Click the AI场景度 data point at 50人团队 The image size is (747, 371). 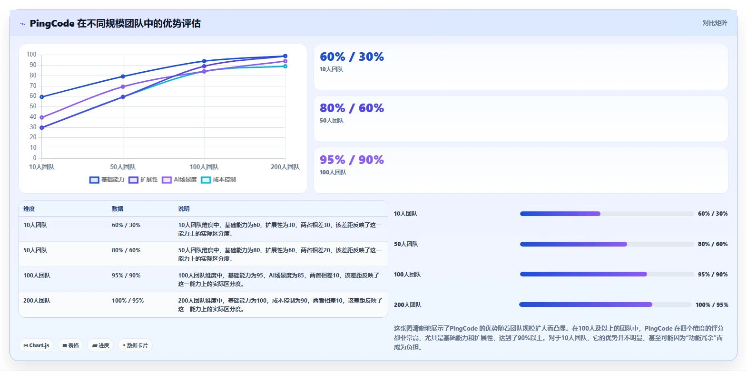click(123, 86)
